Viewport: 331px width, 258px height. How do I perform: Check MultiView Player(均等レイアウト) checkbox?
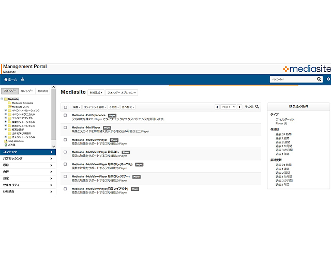click(65, 189)
